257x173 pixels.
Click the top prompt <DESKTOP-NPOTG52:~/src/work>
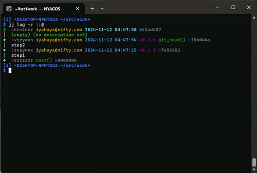coord(52,19)
